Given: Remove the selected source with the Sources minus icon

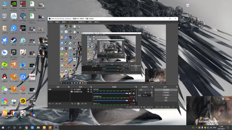Looking at the screenshot, I should click(75, 104).
